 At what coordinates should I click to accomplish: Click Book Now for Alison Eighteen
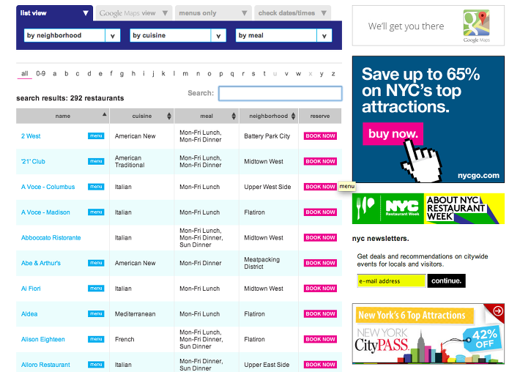click(320, 339)
